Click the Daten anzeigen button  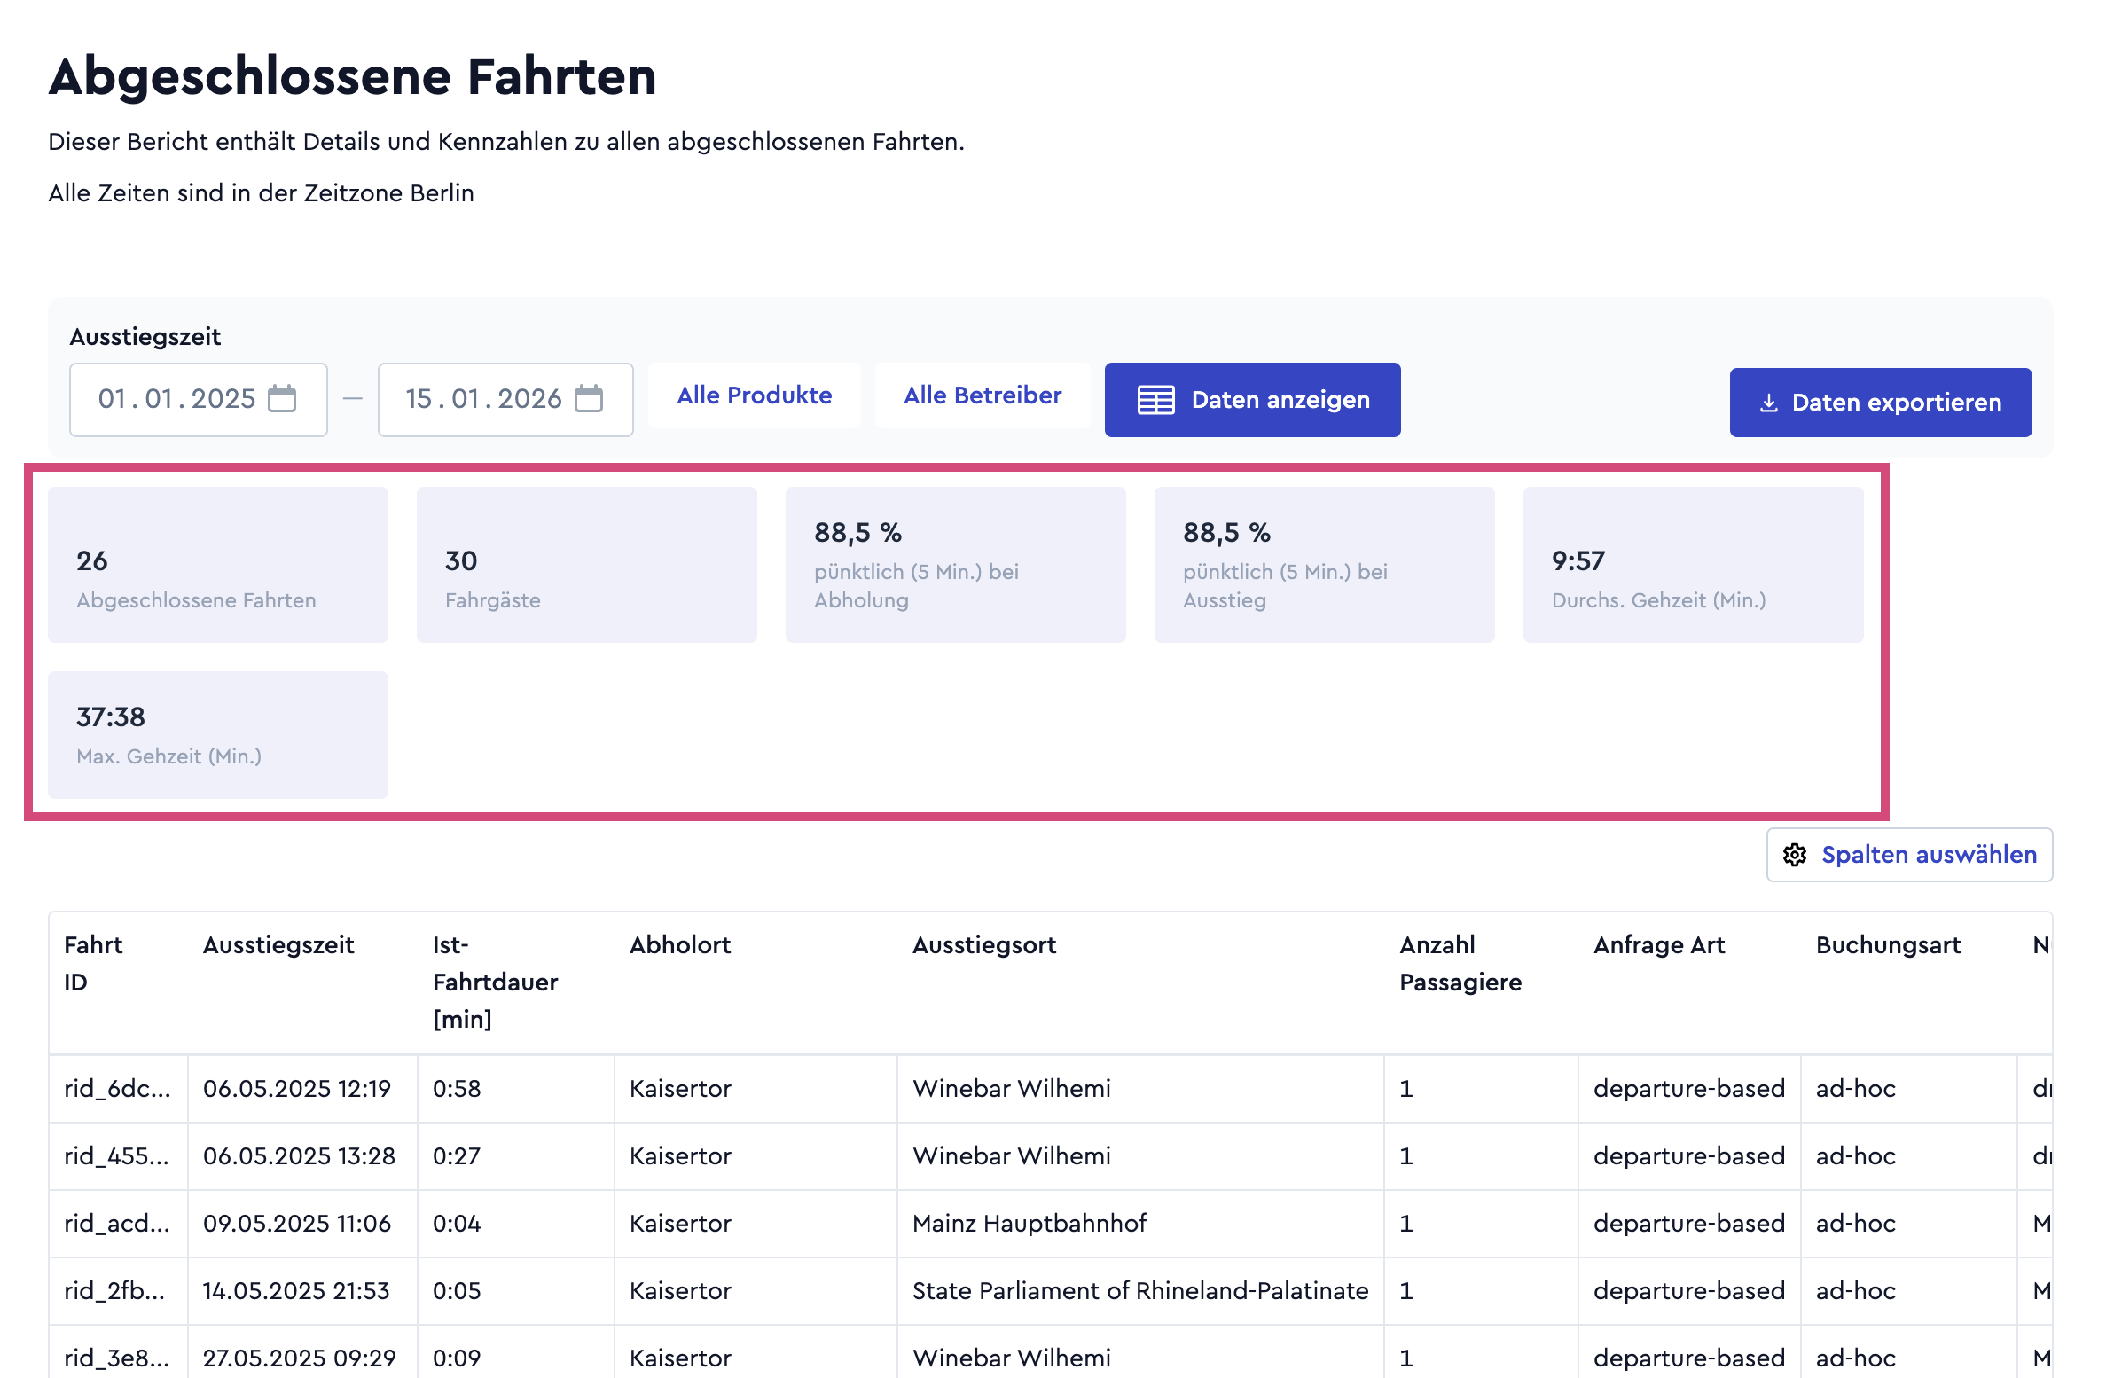point(1252,400)
